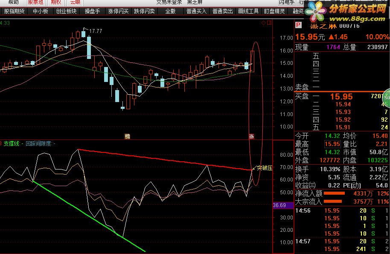Click the 突破压 annotation on the indicator chart
Screen dimensions: 390x254
click(x=265, y=168)
